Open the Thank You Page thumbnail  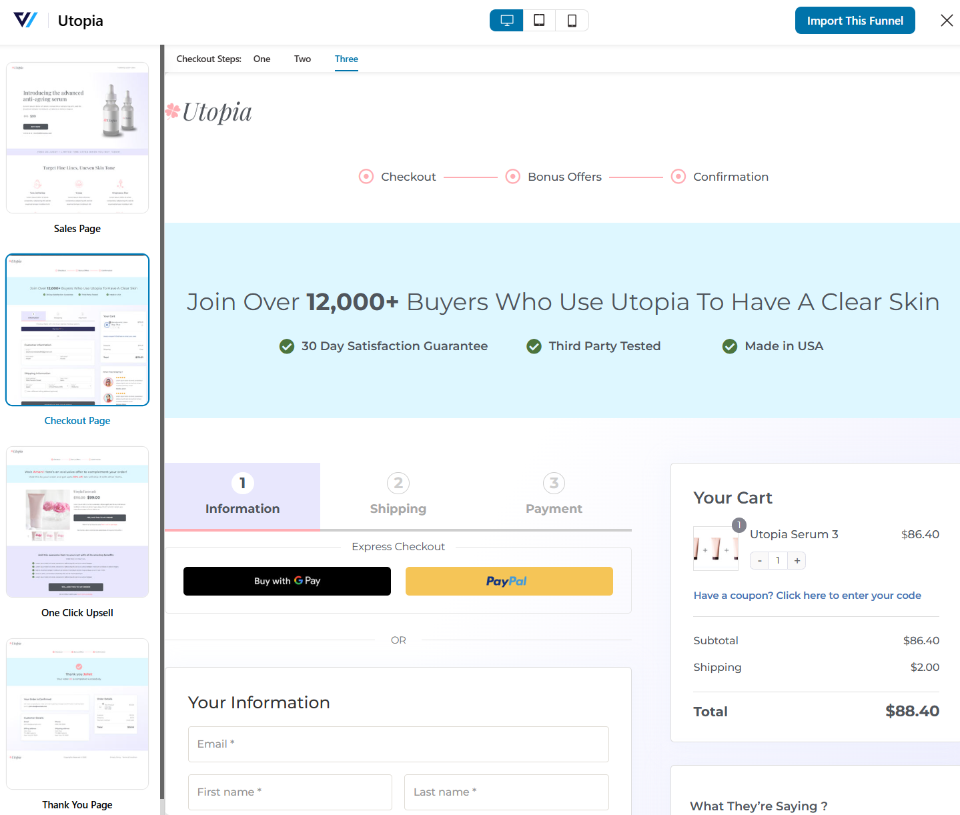77,714
